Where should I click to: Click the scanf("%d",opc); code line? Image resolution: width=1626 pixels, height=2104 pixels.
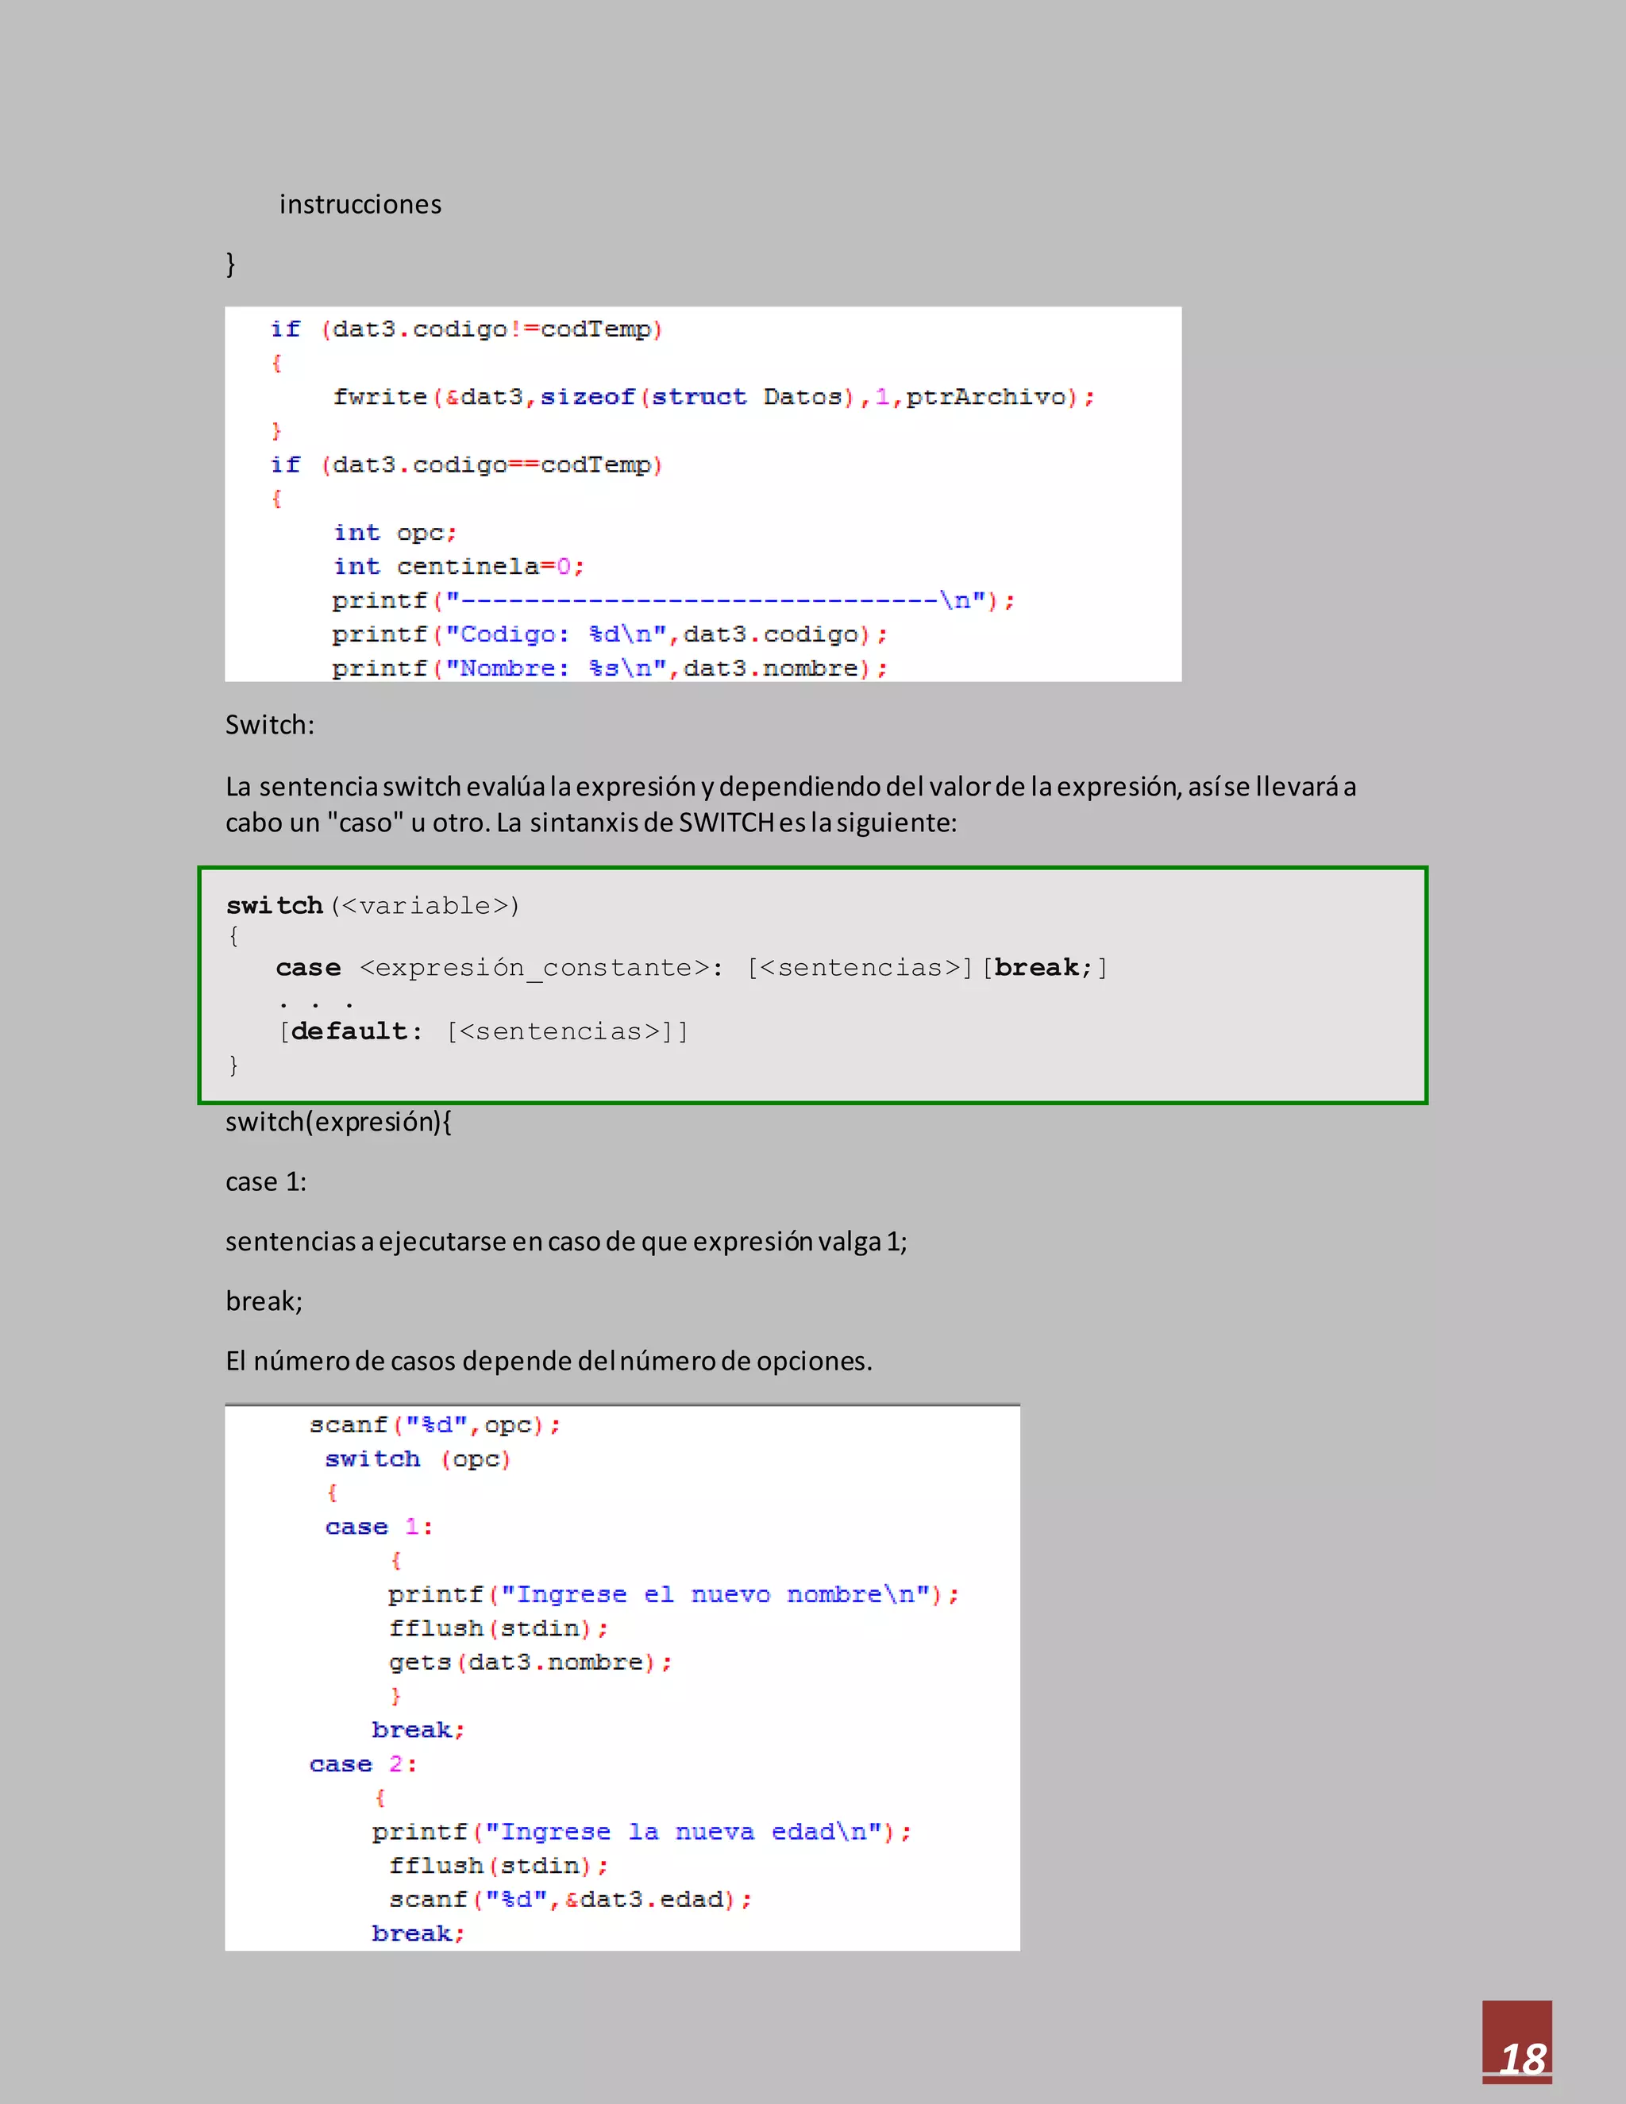(x=435, y=1425)
